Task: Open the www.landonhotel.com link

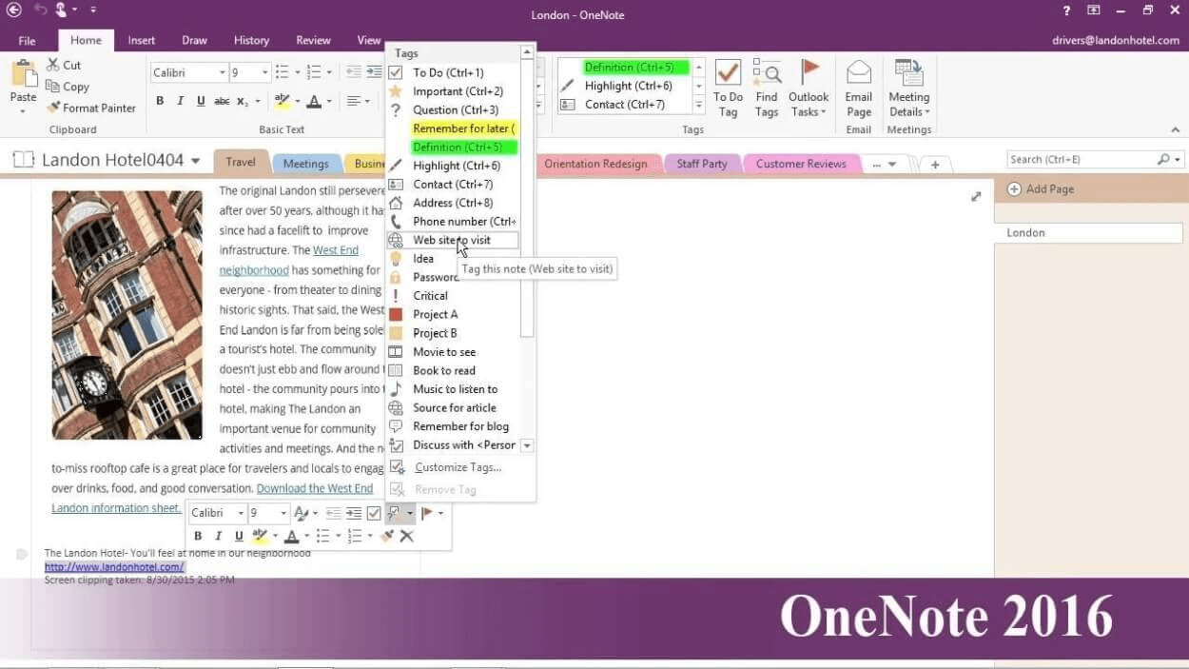Action: (x=114, y=566)
